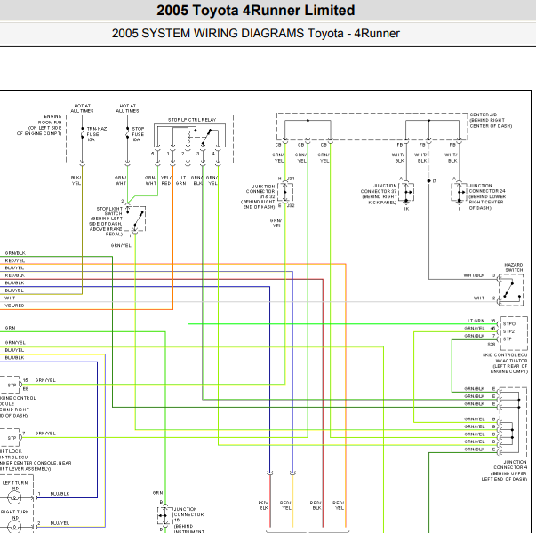Select the STOP FUSE 10A label

click(138, 134)
